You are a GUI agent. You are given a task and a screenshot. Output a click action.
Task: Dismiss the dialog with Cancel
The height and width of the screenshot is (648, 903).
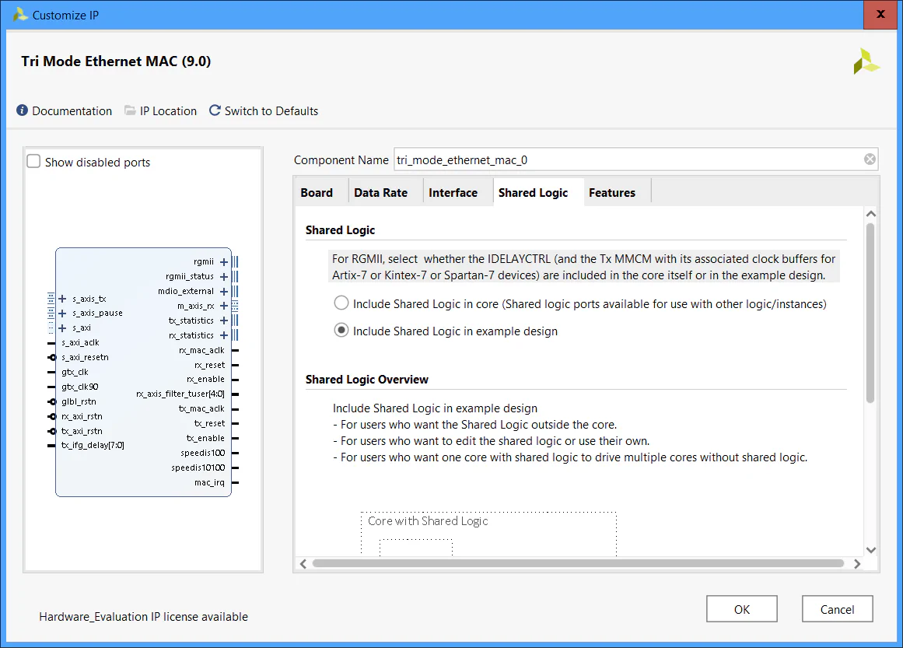coord(837,608)
